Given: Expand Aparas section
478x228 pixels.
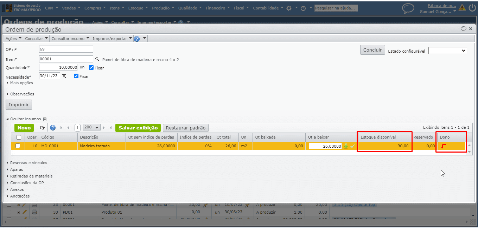Looking at the screenshot, I should (x=15, y=169).
